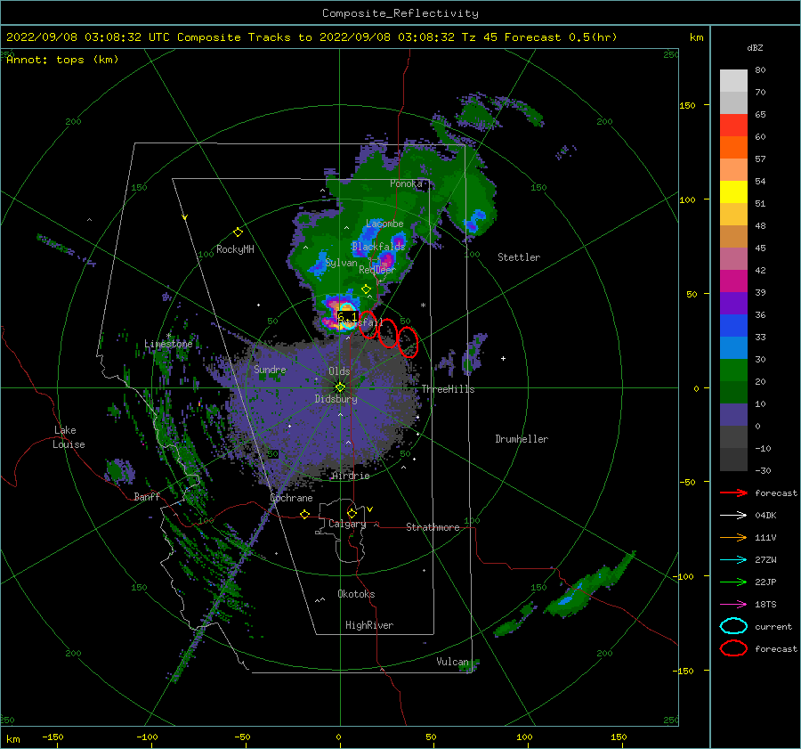Click the RockyMH label
Screen dimensions: 801x749
coord(235,249)
